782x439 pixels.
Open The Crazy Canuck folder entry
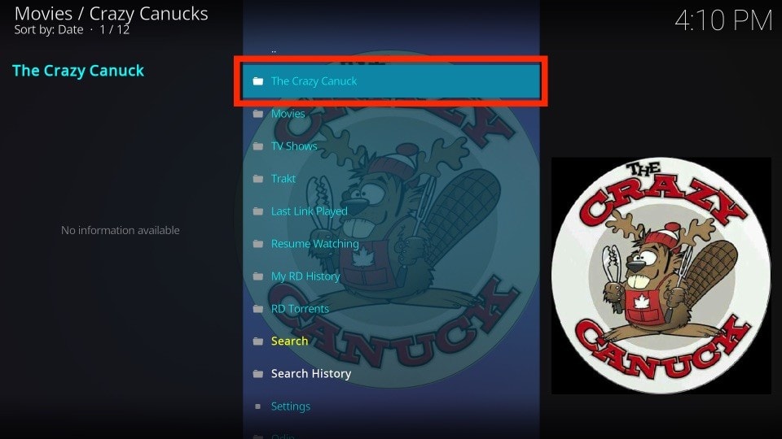[x=391, y=81]
